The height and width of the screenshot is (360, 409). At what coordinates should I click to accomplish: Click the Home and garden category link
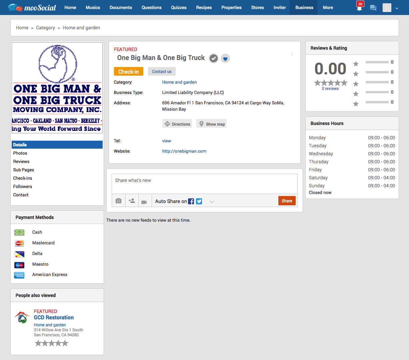[179, 82]
